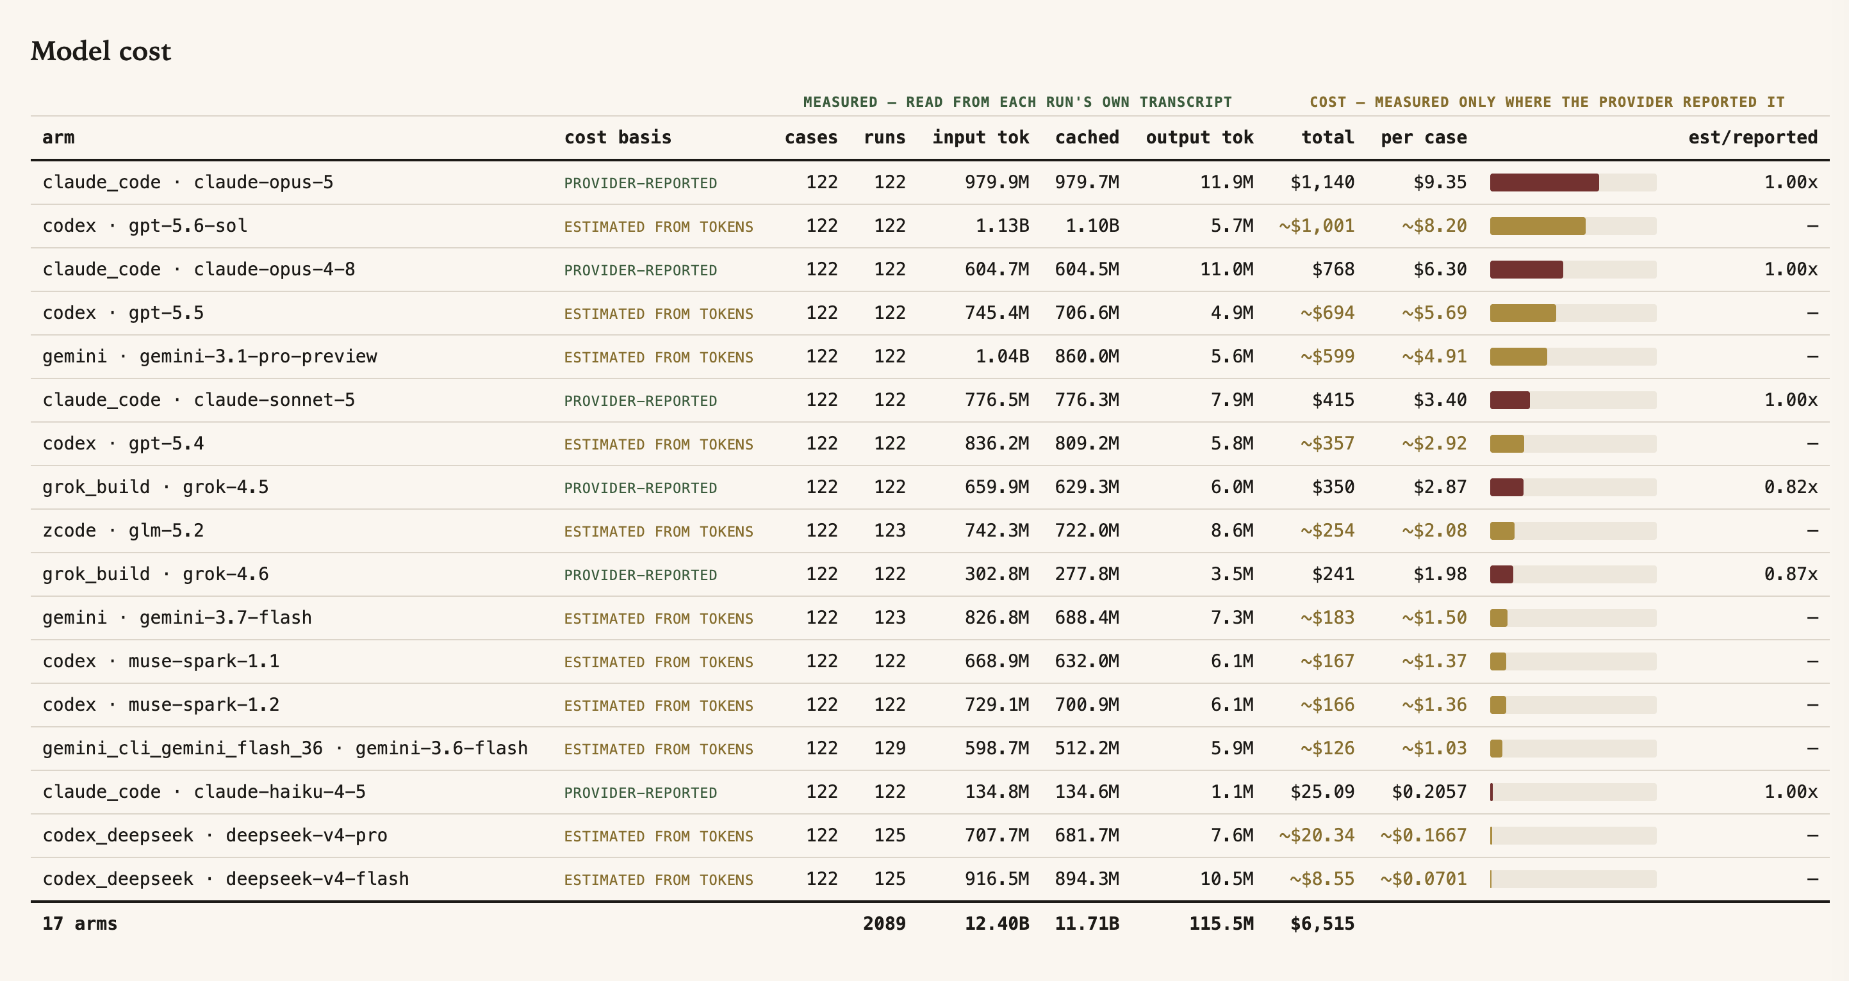Click the 'cases' column header
Image resolution: width=1849 pixels, height=981 pixels.
click(x=811, y=137)
